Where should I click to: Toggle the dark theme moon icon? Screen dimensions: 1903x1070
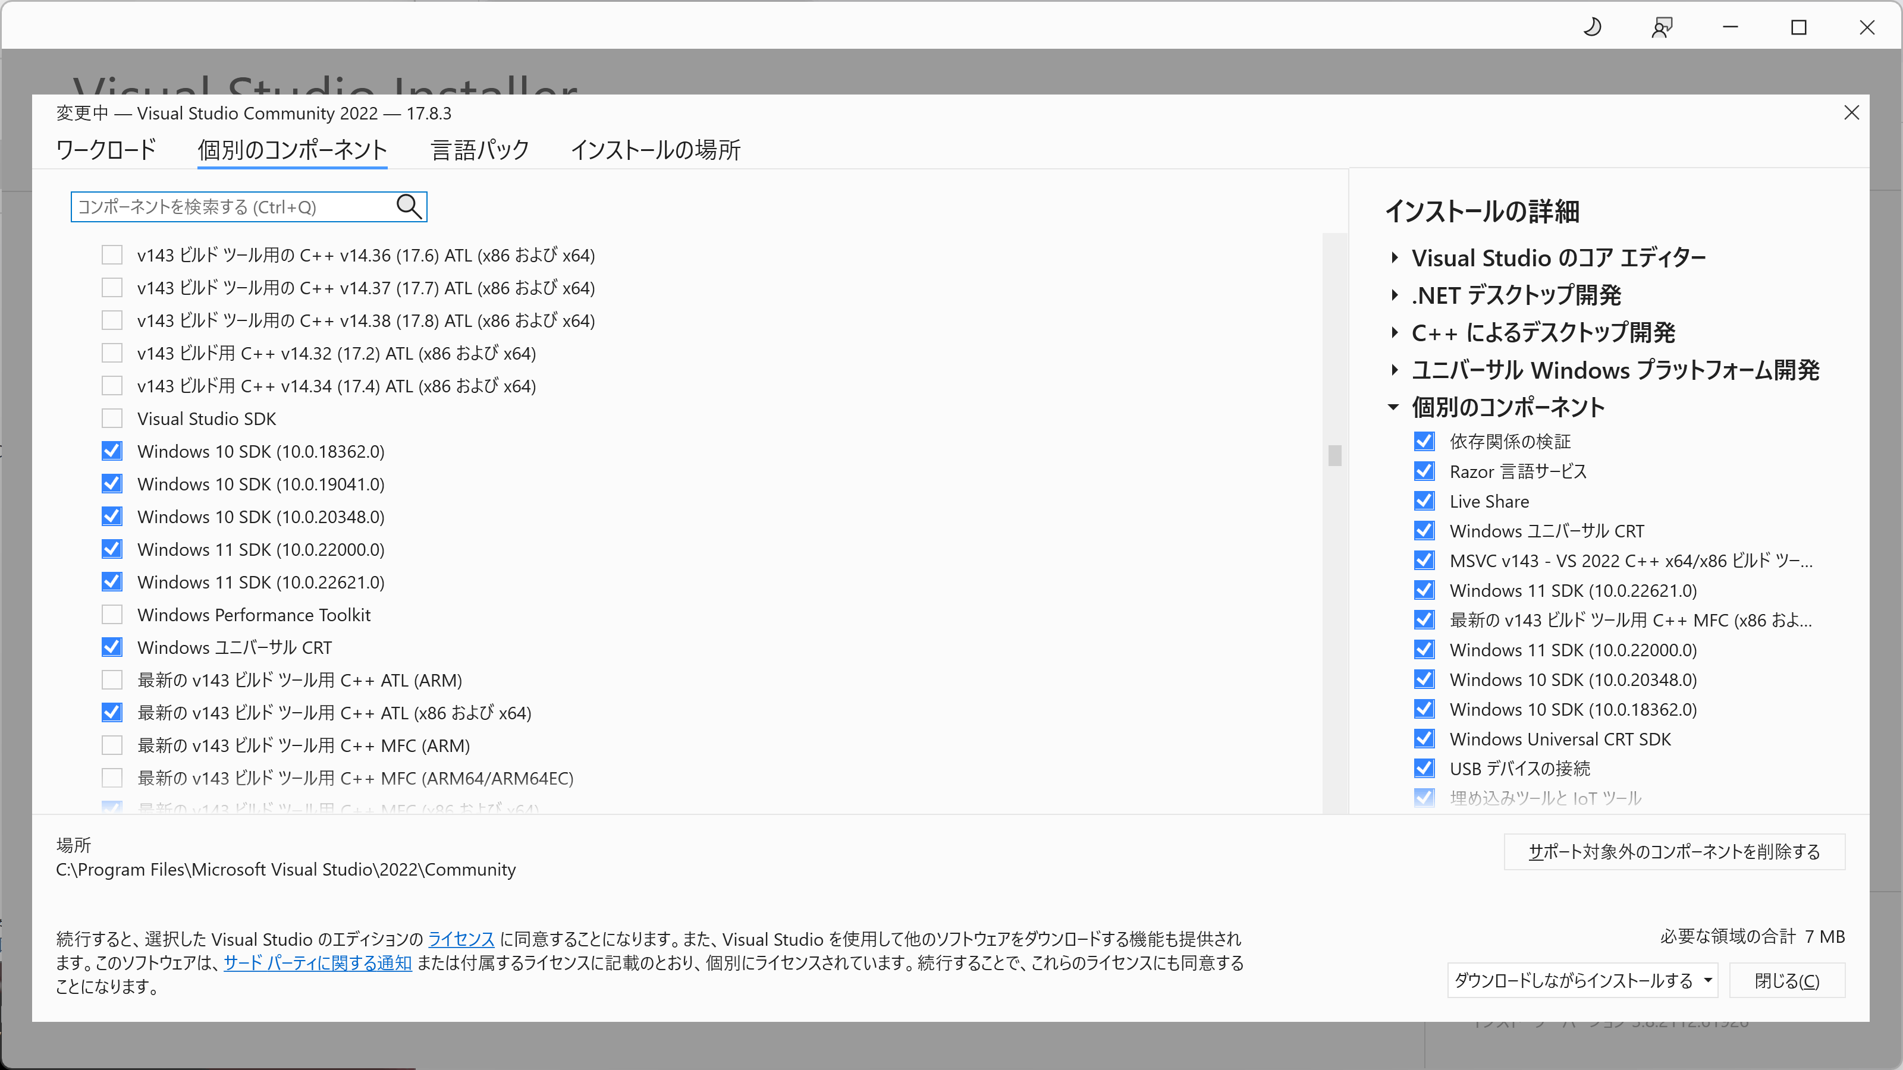[x=1593, y=27]
